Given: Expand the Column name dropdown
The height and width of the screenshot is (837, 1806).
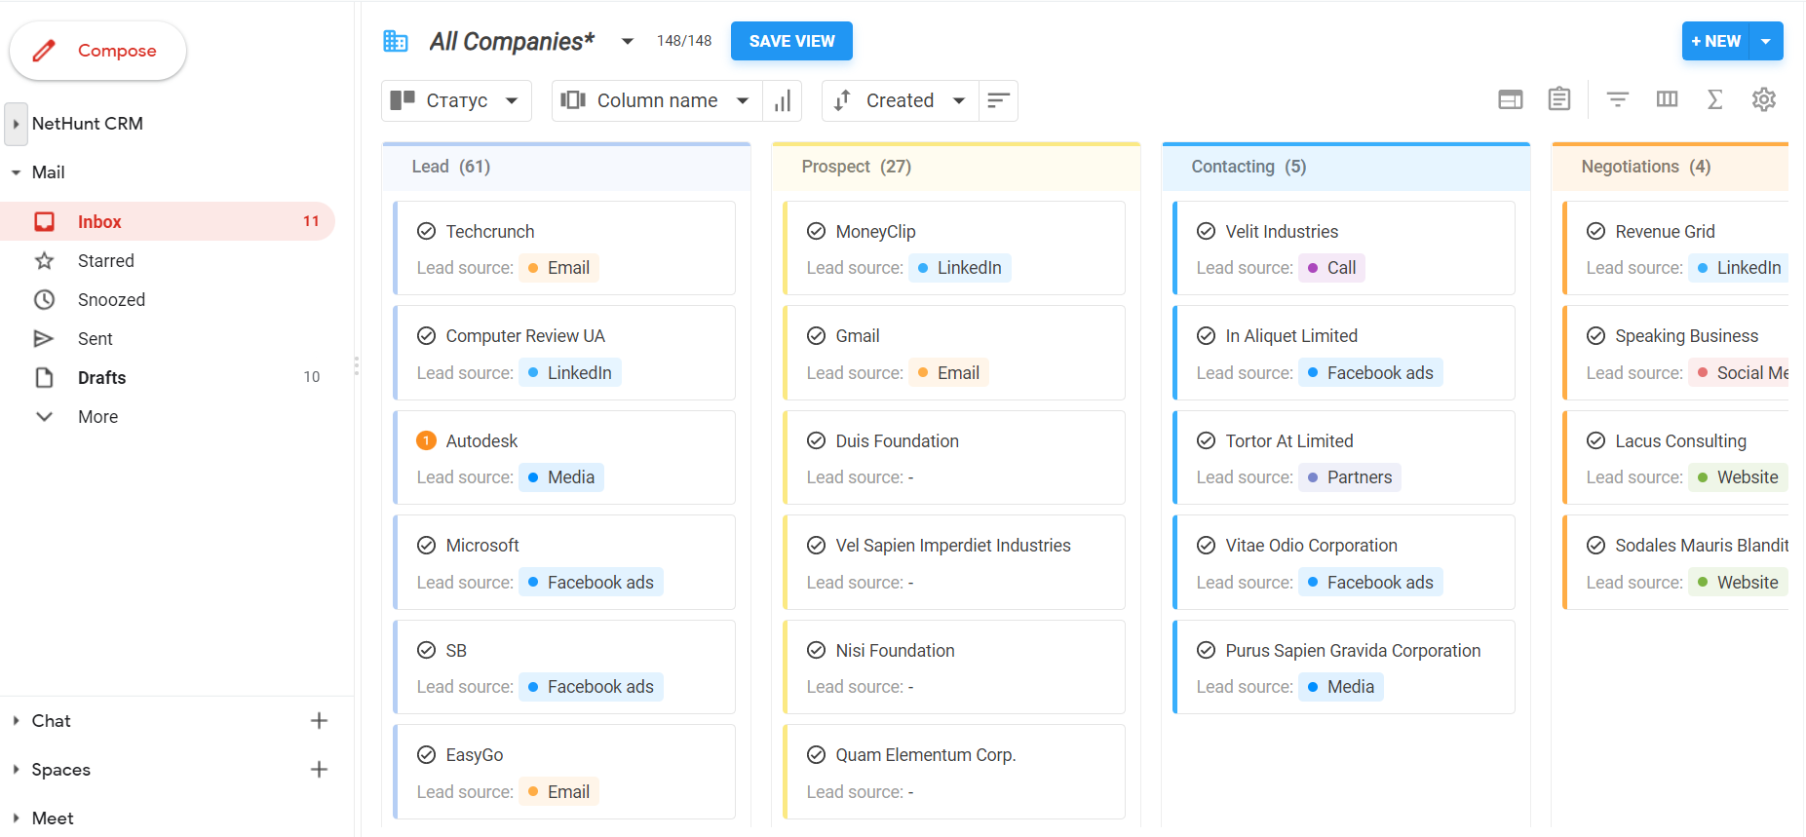Looking at the screenshot, I should tap(656, 100).
